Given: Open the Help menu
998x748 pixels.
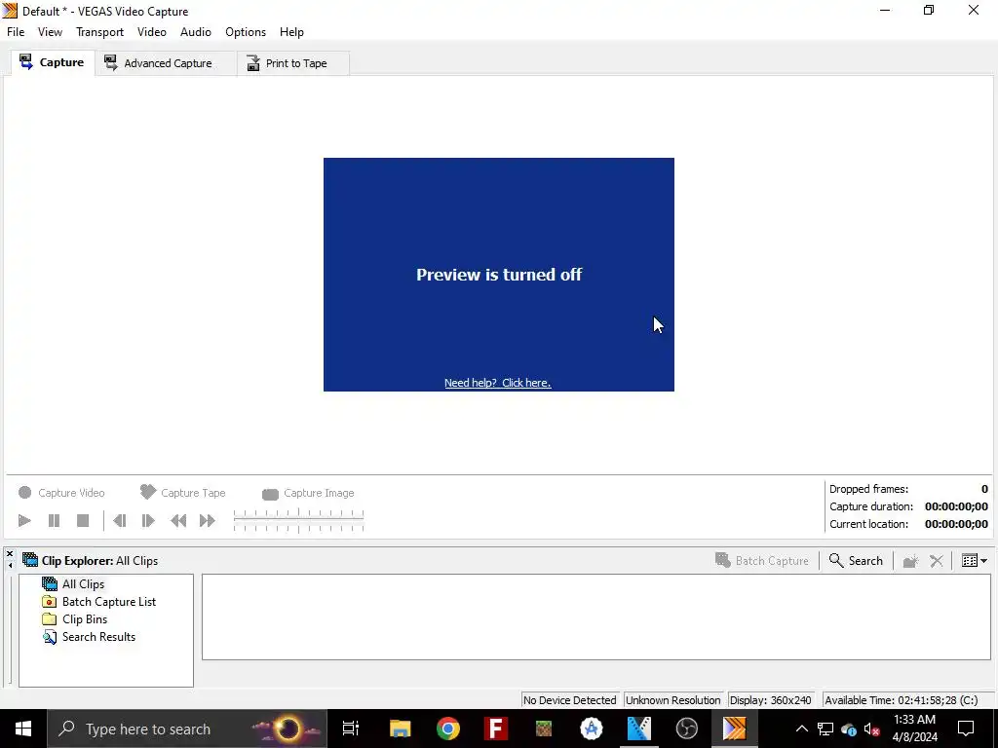Looking at the screenshot, I should coord(291,32).
